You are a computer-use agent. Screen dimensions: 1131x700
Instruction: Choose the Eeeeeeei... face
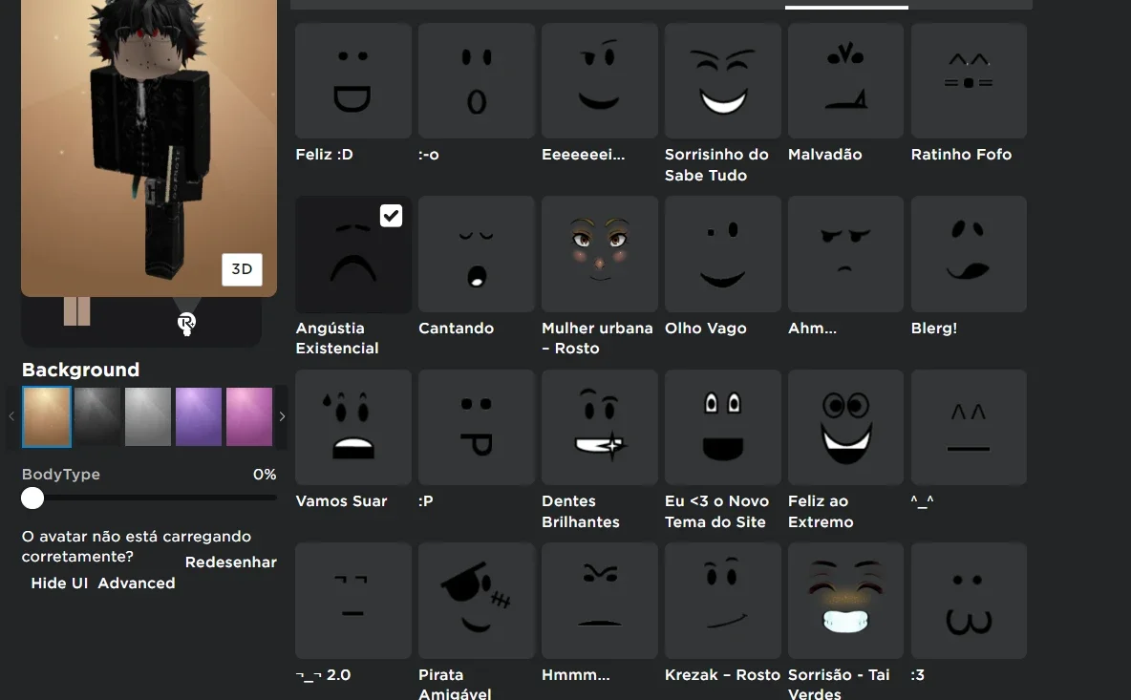(x=599, y=81)
